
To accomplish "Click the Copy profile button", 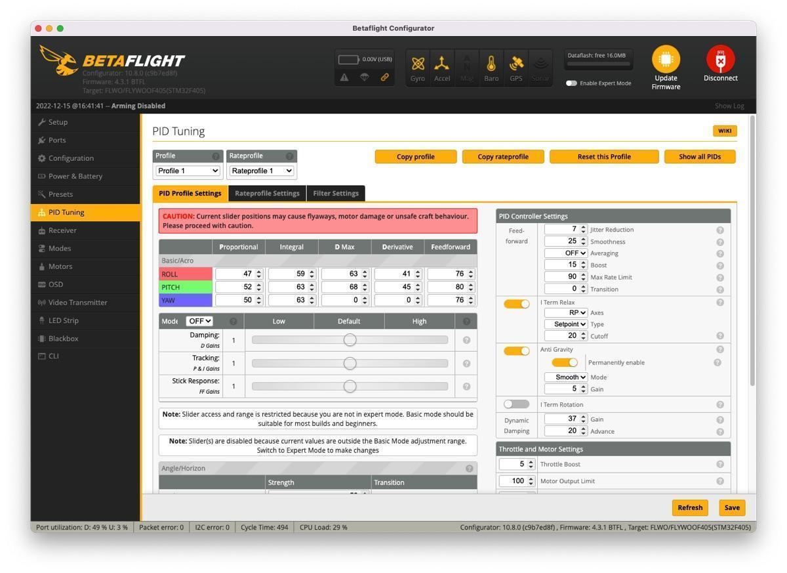I will [416, 157].
